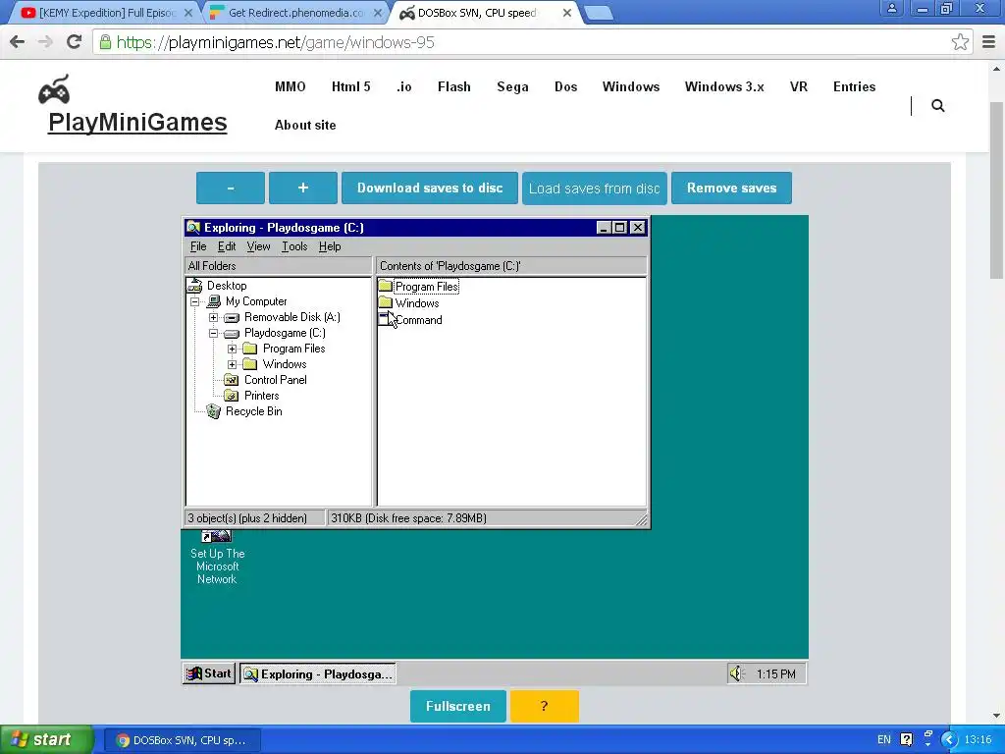Select the Windows folder icon in the contents pane
Viewport: 1005px width, 754px height.
pyautogui.click(x=385, y=302)
